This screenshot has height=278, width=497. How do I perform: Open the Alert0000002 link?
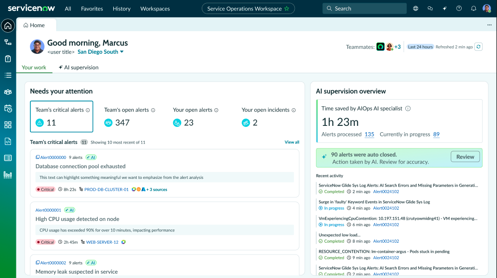pos(53,263)
